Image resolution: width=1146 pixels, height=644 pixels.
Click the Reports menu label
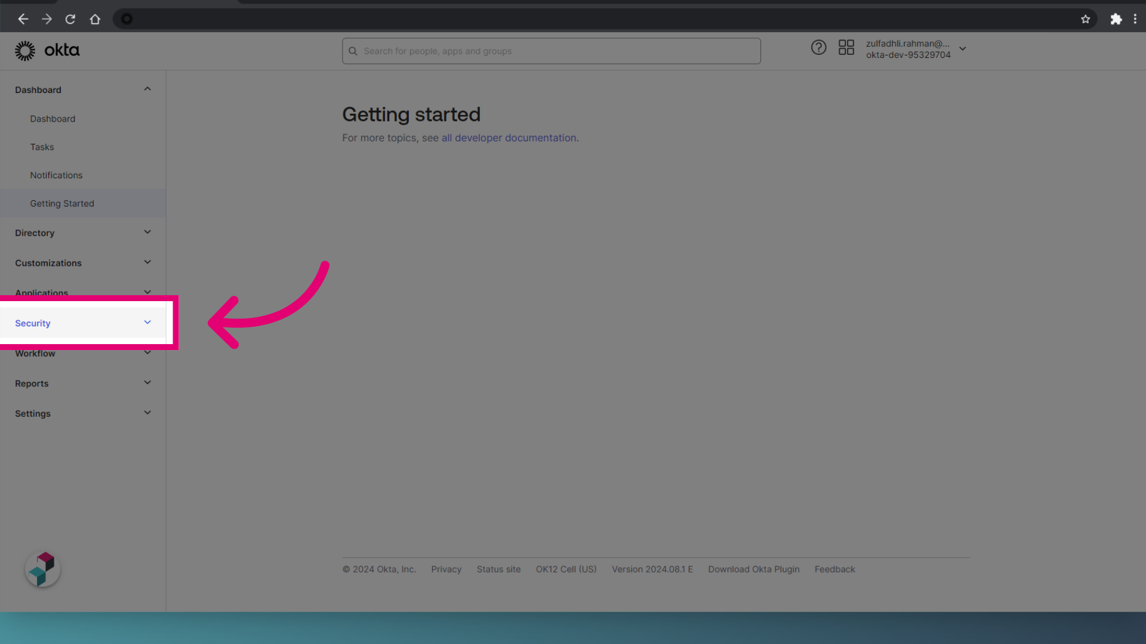(x=32, y=383)
